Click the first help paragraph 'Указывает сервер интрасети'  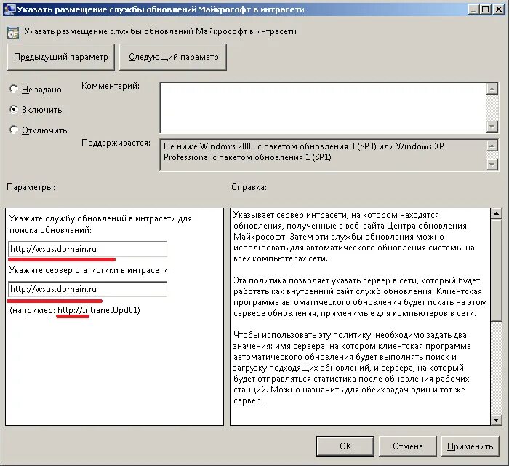pos(354,237)
